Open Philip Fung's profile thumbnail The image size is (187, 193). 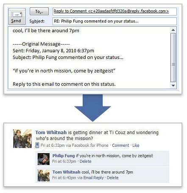click(x=44, y=159)
